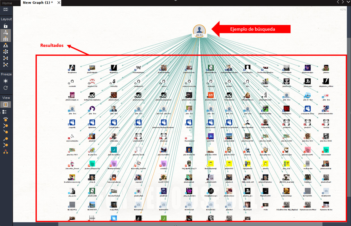
Task: Select the fifth ball-size view icon in View
Action: coord(6,145)
